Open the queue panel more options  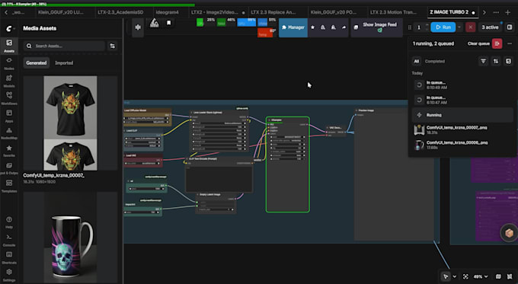tap(510, 43)
